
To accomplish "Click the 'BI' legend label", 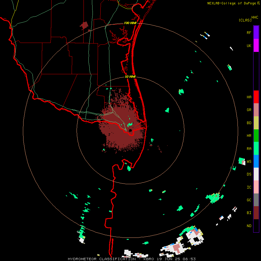I will pos(249,213).
